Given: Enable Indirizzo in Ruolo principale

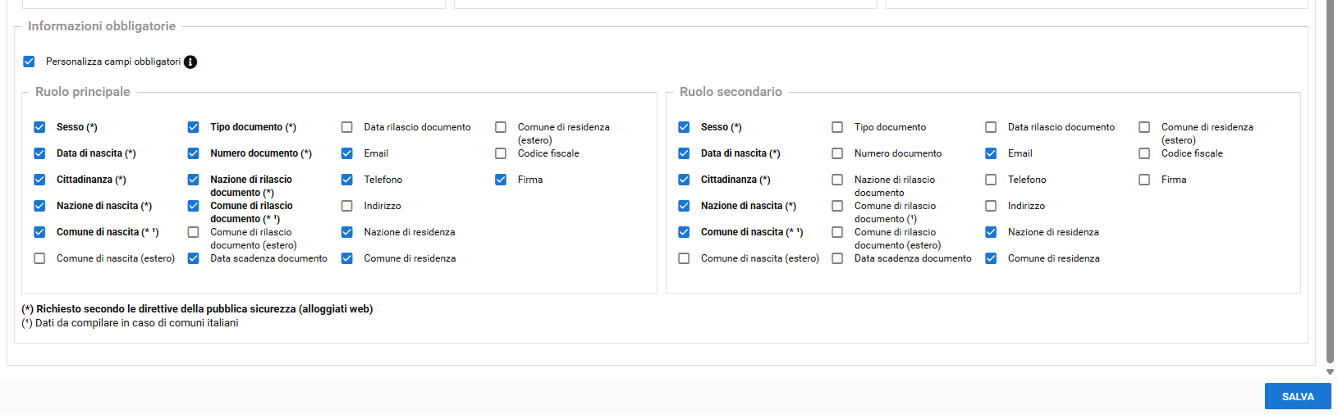Looking at the screenshot, I should click(x=347, y=206).
